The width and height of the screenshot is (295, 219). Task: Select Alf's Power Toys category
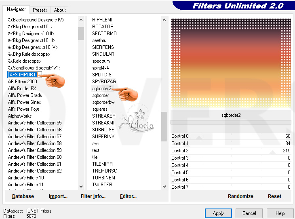pos(24,109)
